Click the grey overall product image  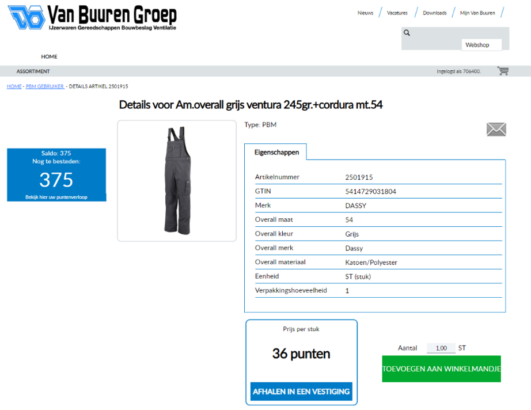(177, 180)
